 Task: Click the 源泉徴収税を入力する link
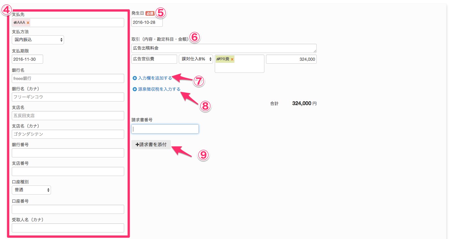(x=159, y=89)
